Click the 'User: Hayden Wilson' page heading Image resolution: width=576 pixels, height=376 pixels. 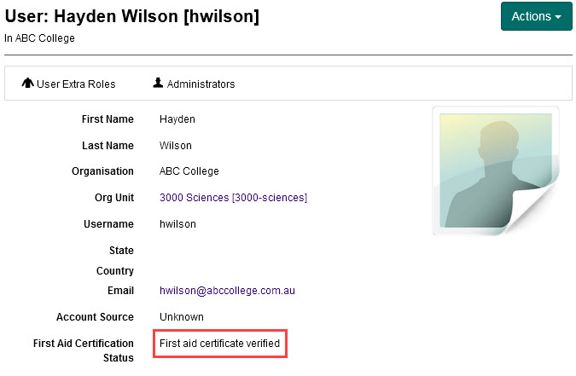pyautogui.click(x=132, y=16)
